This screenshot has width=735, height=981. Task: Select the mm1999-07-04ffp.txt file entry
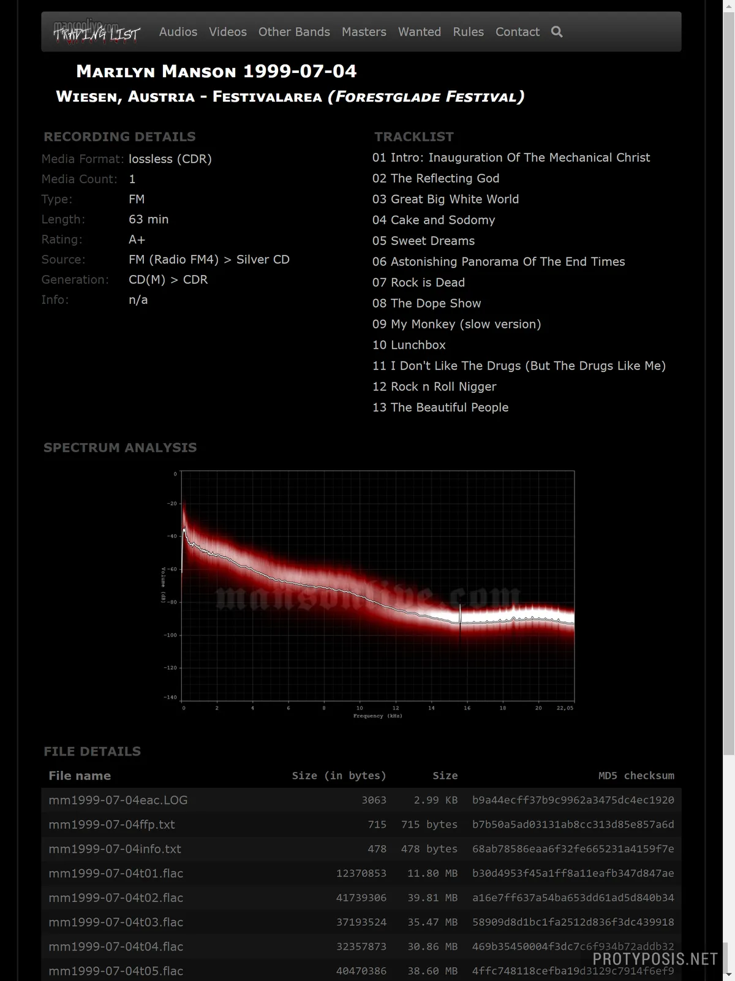click(x=111, y=825)
